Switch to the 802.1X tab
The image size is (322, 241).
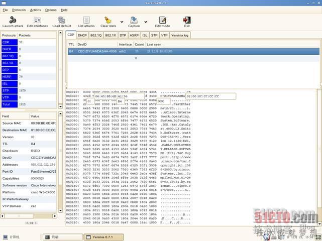click(111, 35)
